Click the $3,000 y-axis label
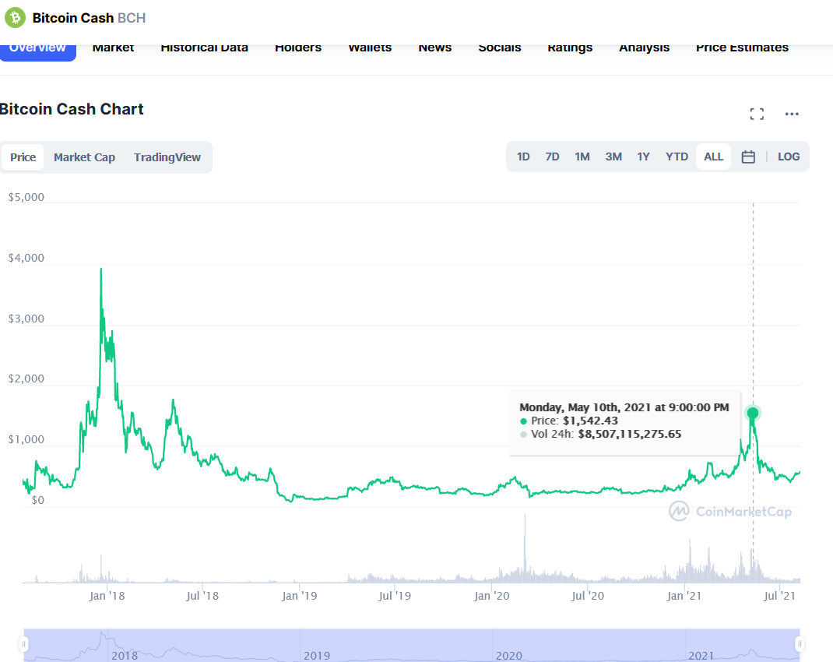 [26, 319]
